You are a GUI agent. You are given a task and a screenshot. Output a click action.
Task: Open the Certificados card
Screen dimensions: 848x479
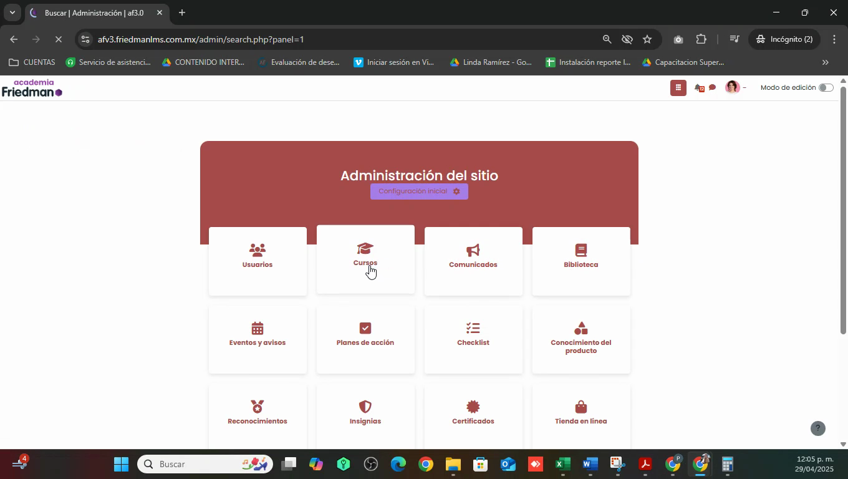[x=473, y=416]
